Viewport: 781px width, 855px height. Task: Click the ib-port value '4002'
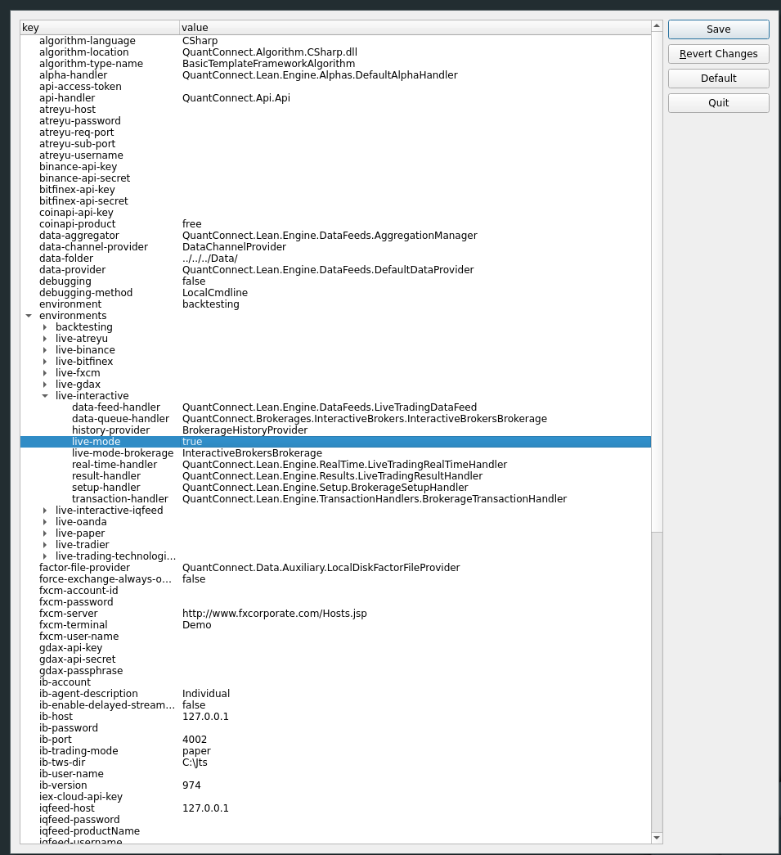[x=195, y=740]
